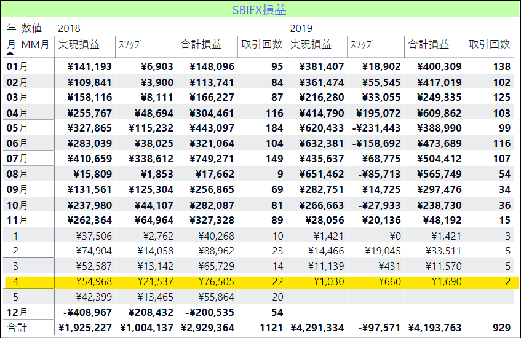The image size is (521, 338).
Task: Click the sort arrow under 月_MM月 header
Action: click(x=10, y=53)
